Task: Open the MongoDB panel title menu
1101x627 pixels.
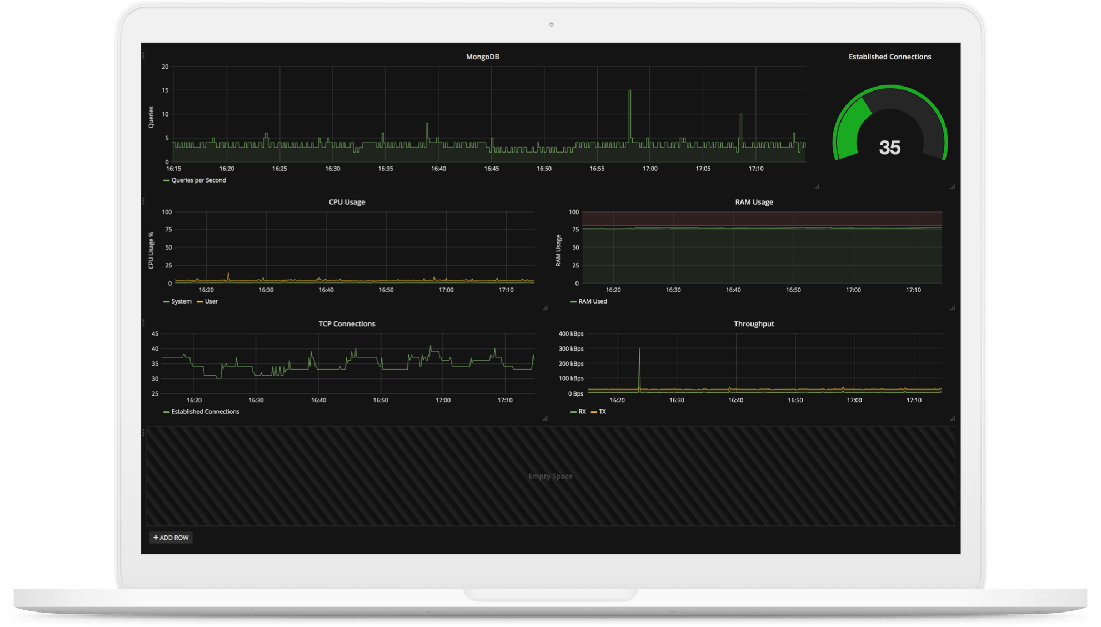Action: click(x=482, y=57)
